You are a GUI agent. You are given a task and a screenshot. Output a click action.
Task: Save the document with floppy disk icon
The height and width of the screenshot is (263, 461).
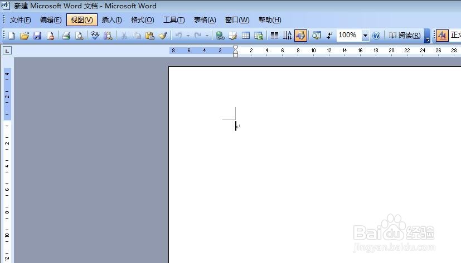37,36
